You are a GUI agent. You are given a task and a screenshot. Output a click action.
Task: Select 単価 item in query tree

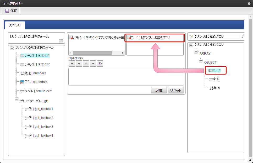click(214, 88)
